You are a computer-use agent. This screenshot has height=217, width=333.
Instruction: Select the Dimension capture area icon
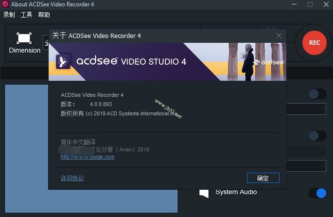pos(24,38)
